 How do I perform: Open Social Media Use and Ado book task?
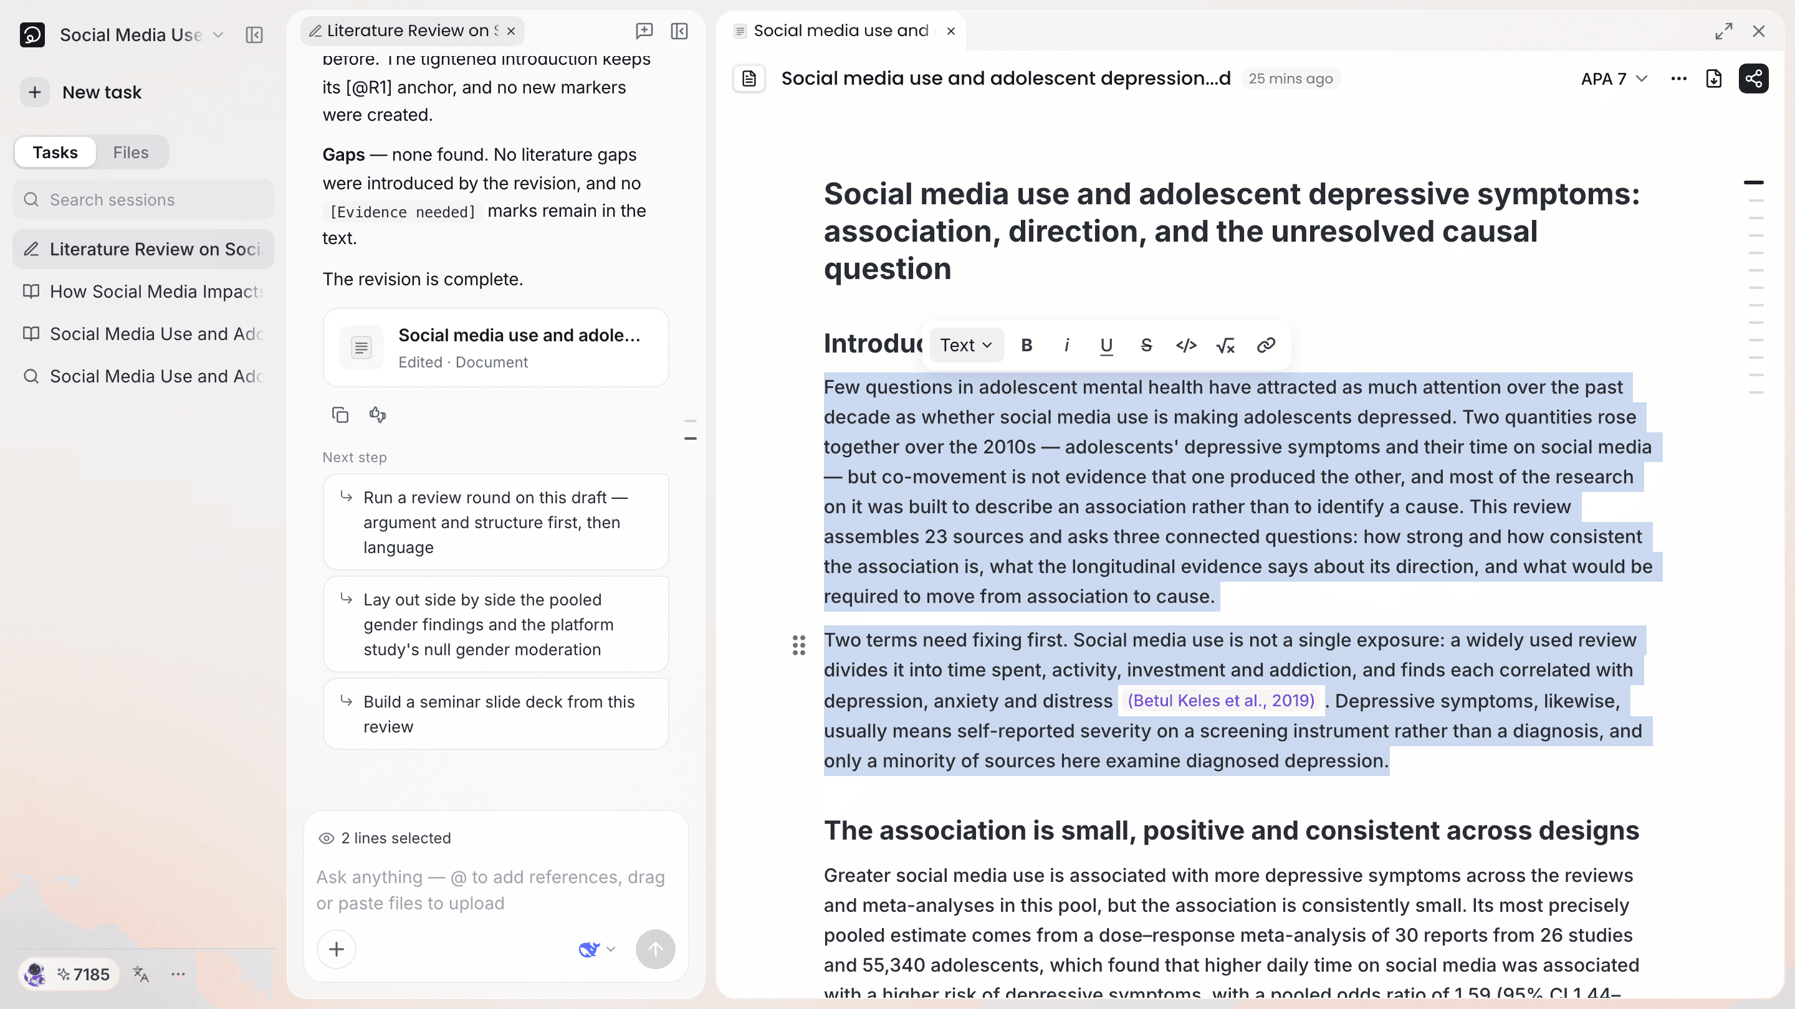pyautogui.click(x=143, y=334)
